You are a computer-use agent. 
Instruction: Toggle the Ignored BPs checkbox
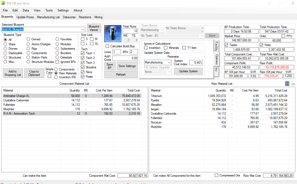[x=57, y=62]
